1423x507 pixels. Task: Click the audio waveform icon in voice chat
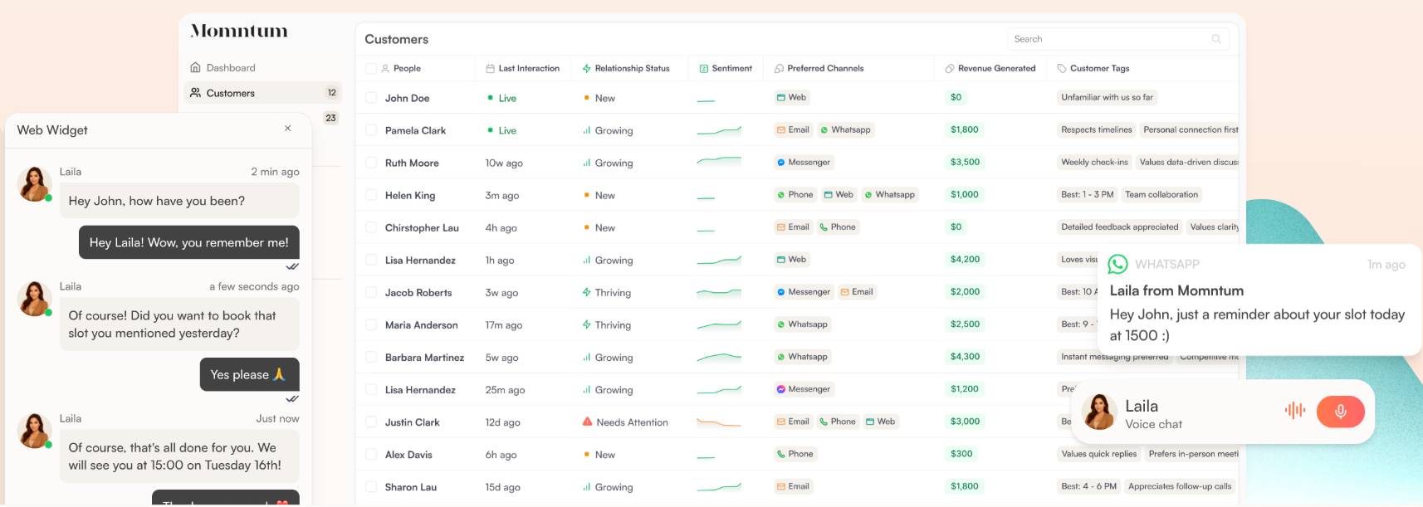(x=1294, y=410)
